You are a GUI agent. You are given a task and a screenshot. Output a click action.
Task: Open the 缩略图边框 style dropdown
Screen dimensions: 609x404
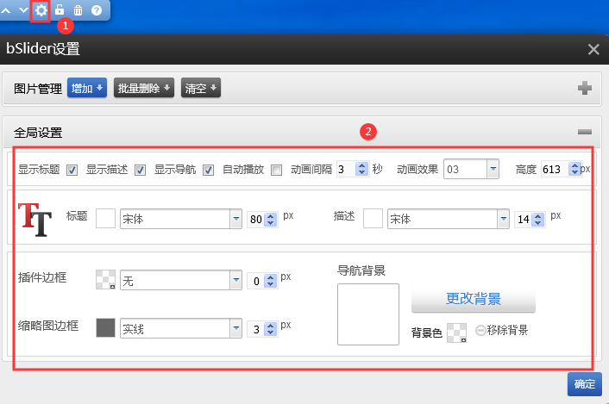click(x=235, y=328)
